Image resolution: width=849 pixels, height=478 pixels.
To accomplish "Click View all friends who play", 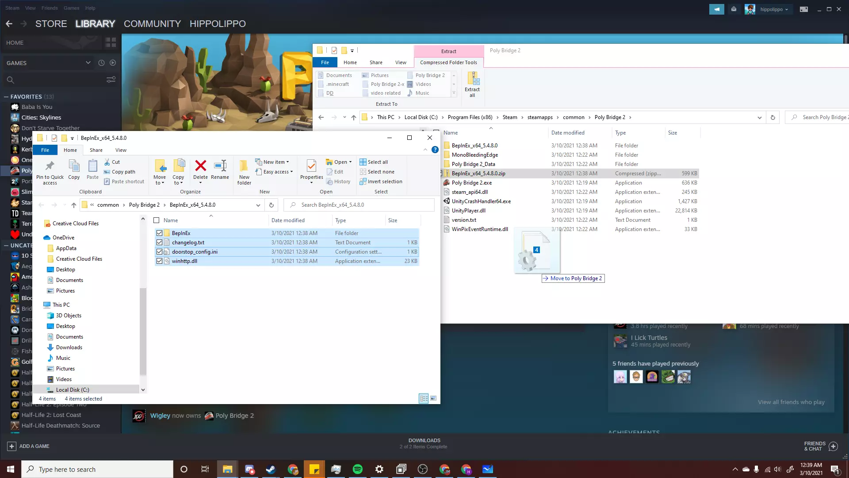I will [x=791, y=402].
